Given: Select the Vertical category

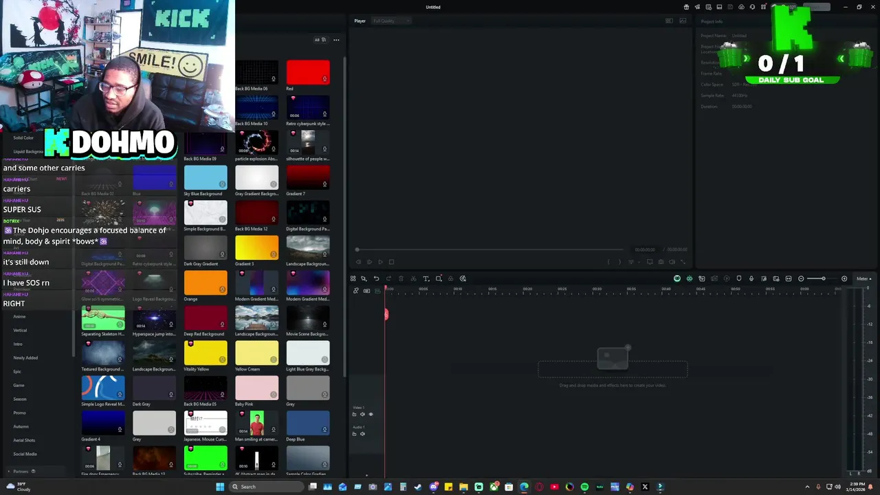Looking at the screenshot, I should 20,330.
